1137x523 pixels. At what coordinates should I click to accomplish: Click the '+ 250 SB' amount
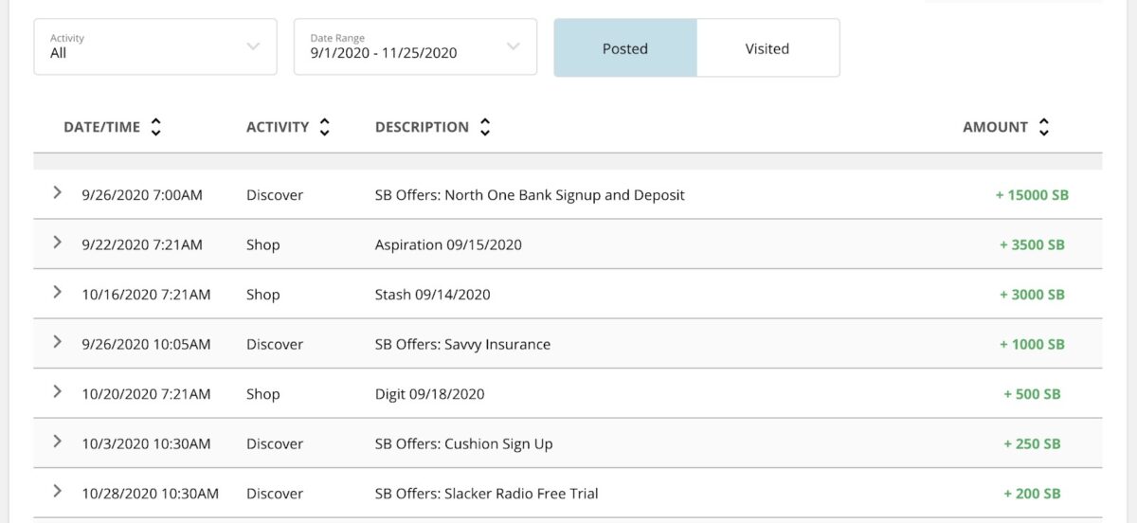pos(1032,443)
